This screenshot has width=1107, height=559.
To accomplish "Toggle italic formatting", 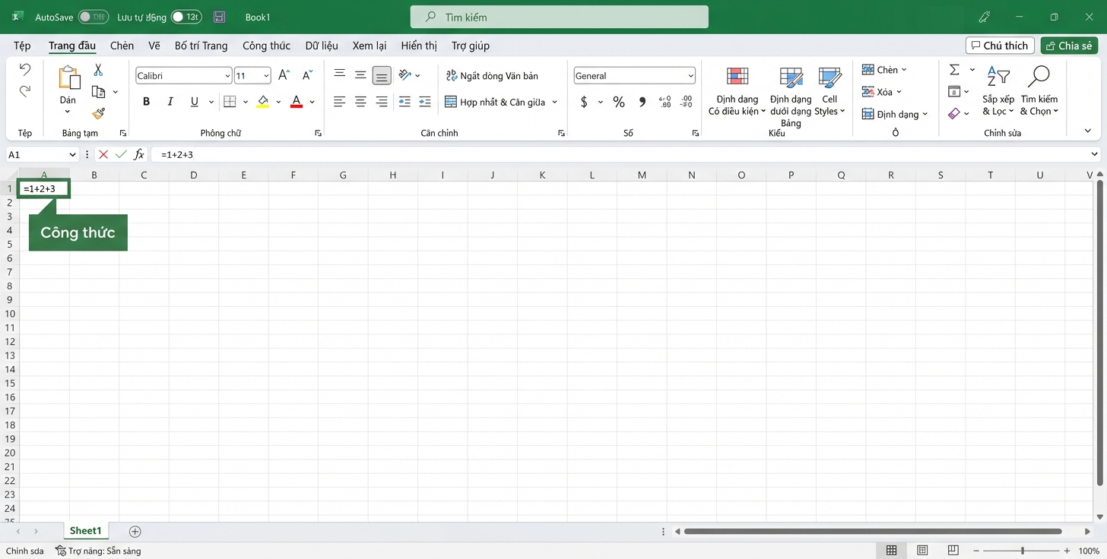I will point(170,102).
